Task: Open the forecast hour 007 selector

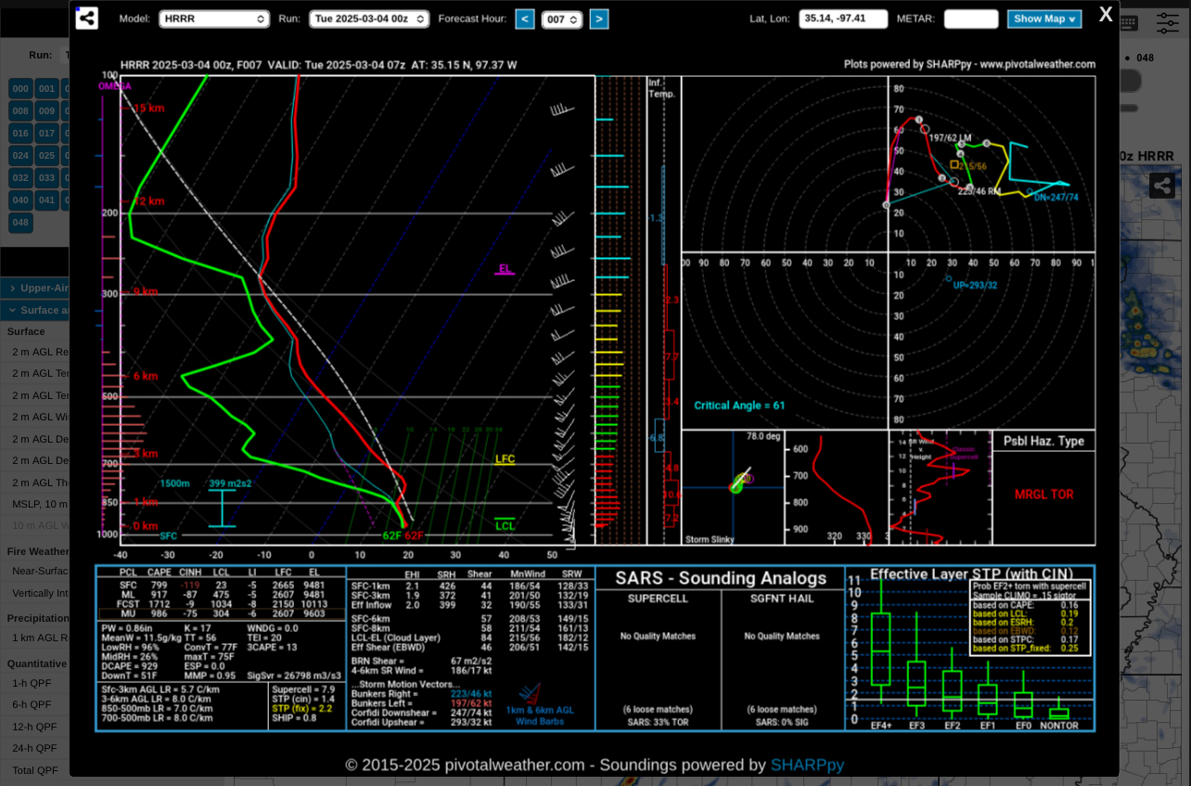Action: pos(562,19)
